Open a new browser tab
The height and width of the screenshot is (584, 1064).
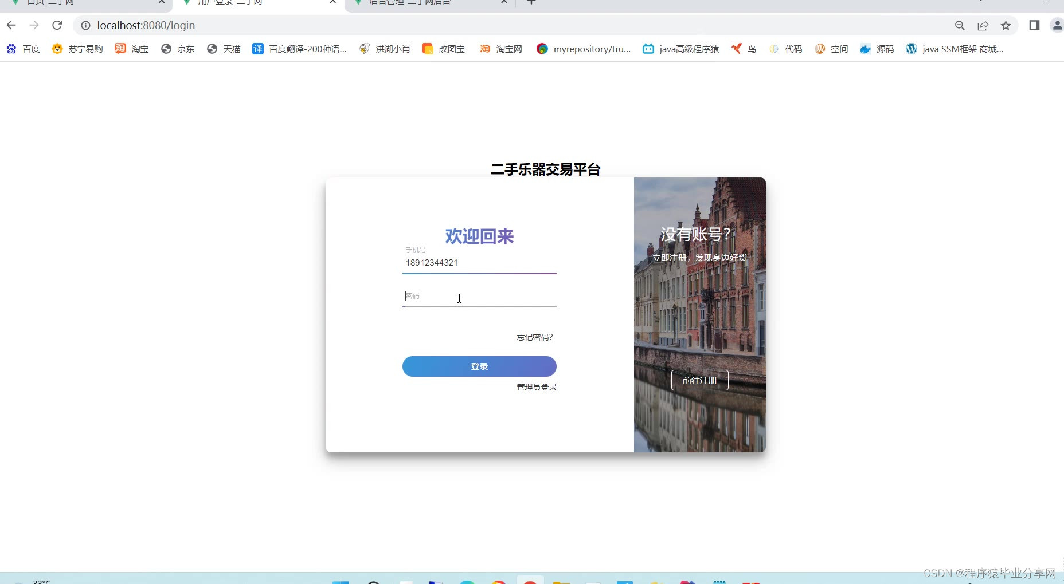(531, 2)
